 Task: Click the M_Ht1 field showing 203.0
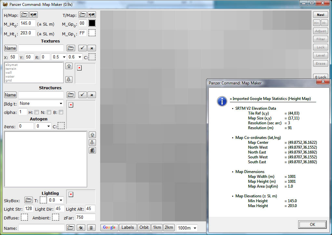pos(27,33)
